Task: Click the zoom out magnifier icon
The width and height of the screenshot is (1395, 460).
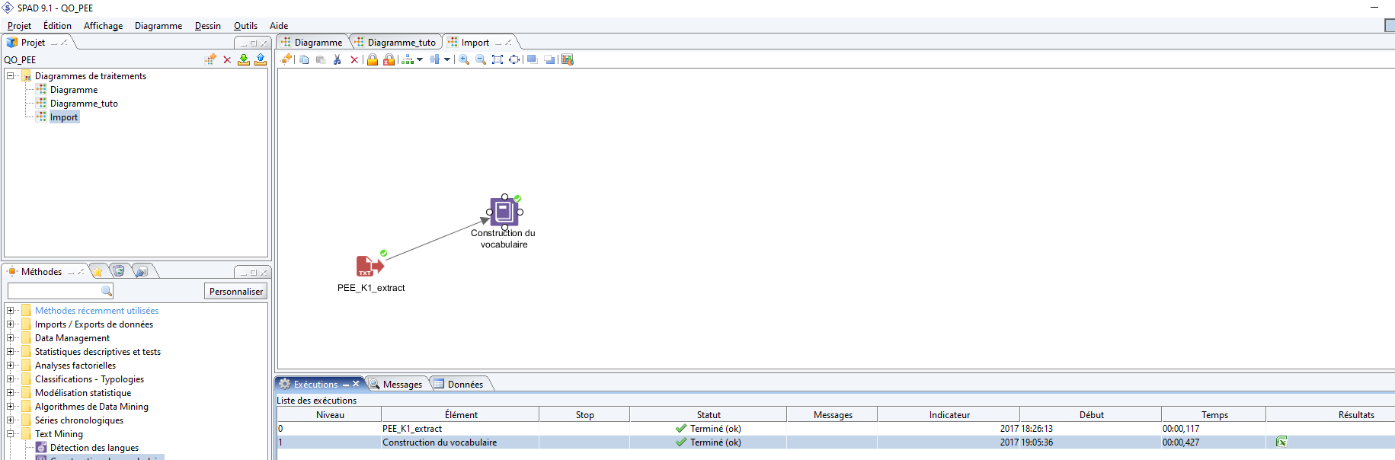Action: click(x=481, y=59)
